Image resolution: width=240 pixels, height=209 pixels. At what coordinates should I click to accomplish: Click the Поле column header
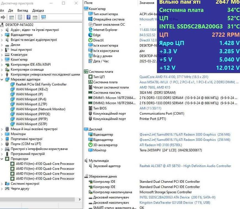(x=88, y=3)
